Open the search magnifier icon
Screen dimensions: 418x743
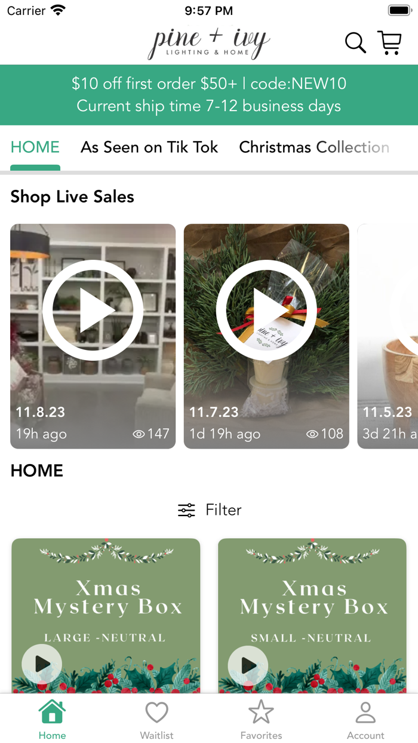point(355,43)
